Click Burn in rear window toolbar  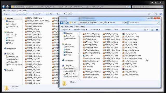point(59,14)
